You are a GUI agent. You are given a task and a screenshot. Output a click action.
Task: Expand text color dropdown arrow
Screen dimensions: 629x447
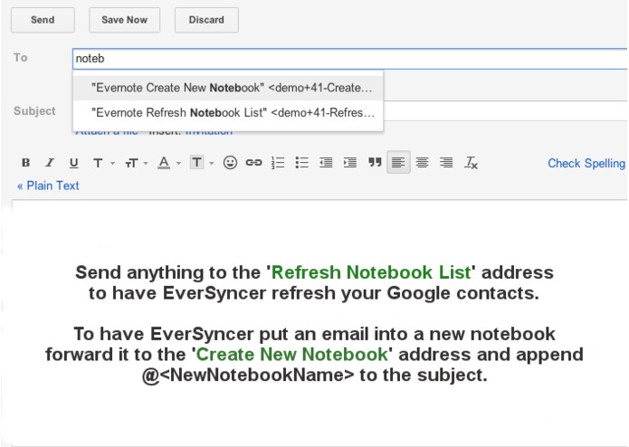(x=178, y=163)
